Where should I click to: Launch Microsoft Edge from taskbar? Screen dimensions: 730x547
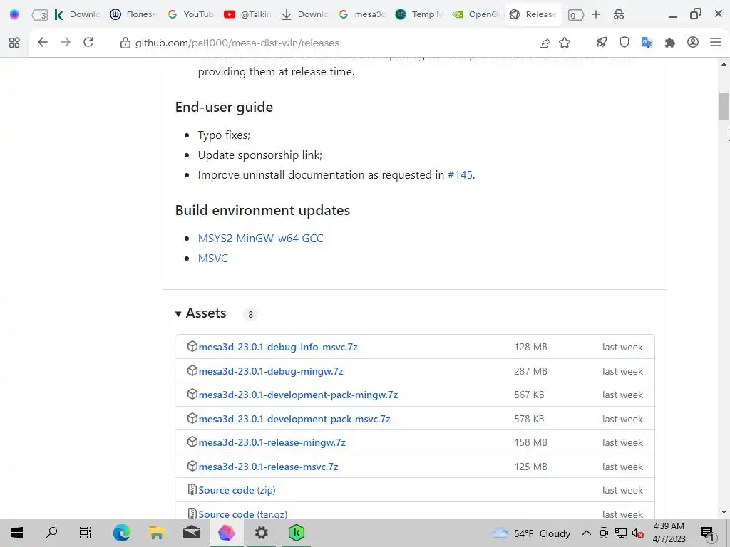(121, 533)
